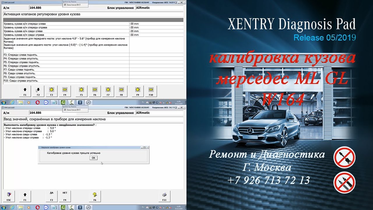
Task: Select row Уровень кузова а/м сзади слева
Action: coord(93,31)
